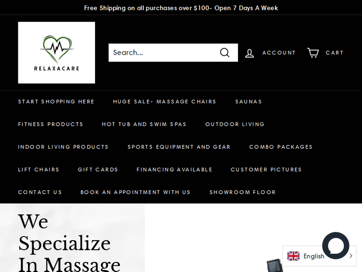Expand the English language selector arrow
This screenshot has width=362, height=272.
pos(350,256)
